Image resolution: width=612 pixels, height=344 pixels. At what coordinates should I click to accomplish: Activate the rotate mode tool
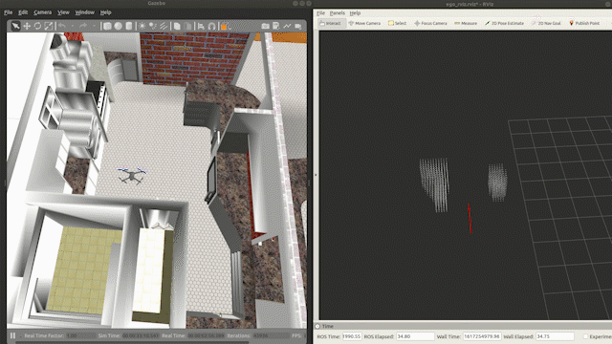(x=37, y=26)
